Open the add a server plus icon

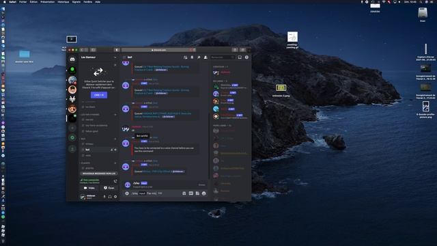(x=72, y=128)
